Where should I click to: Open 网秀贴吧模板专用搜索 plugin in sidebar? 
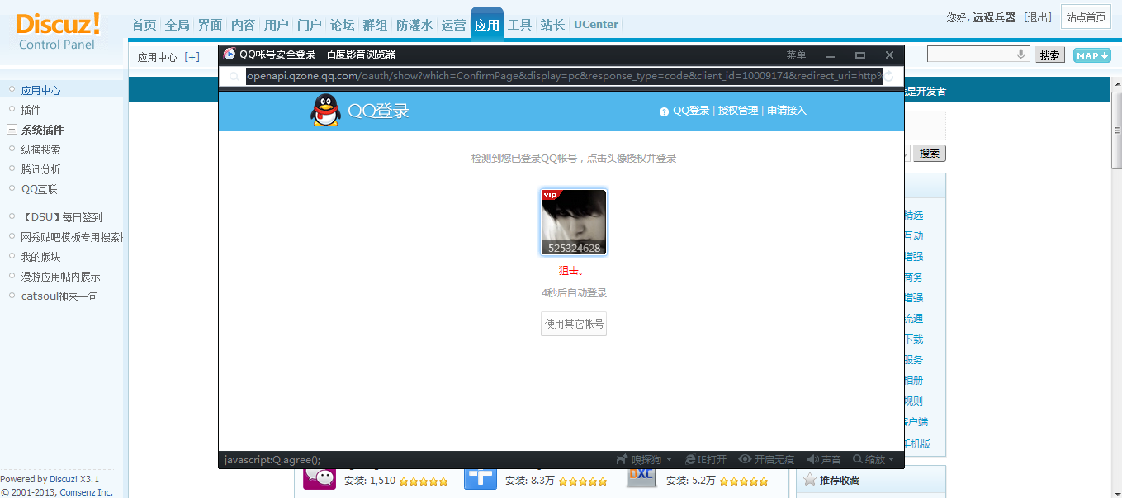point(72,237)
